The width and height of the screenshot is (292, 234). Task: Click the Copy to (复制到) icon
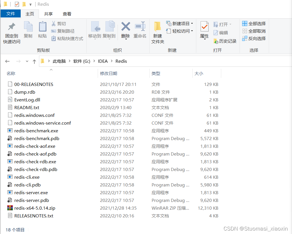pyautogui.click(x=110, y=26)
